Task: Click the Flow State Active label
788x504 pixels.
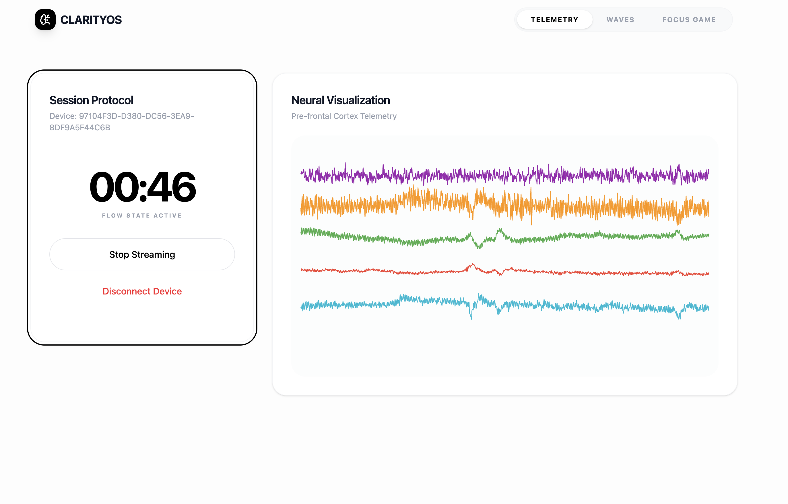Action: click(142, 215)
